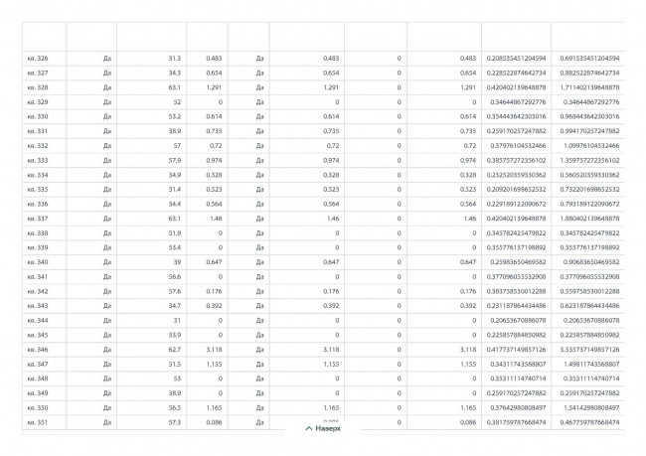Click value 0.691535451204594 in row кв. 326

coord(589,59)
